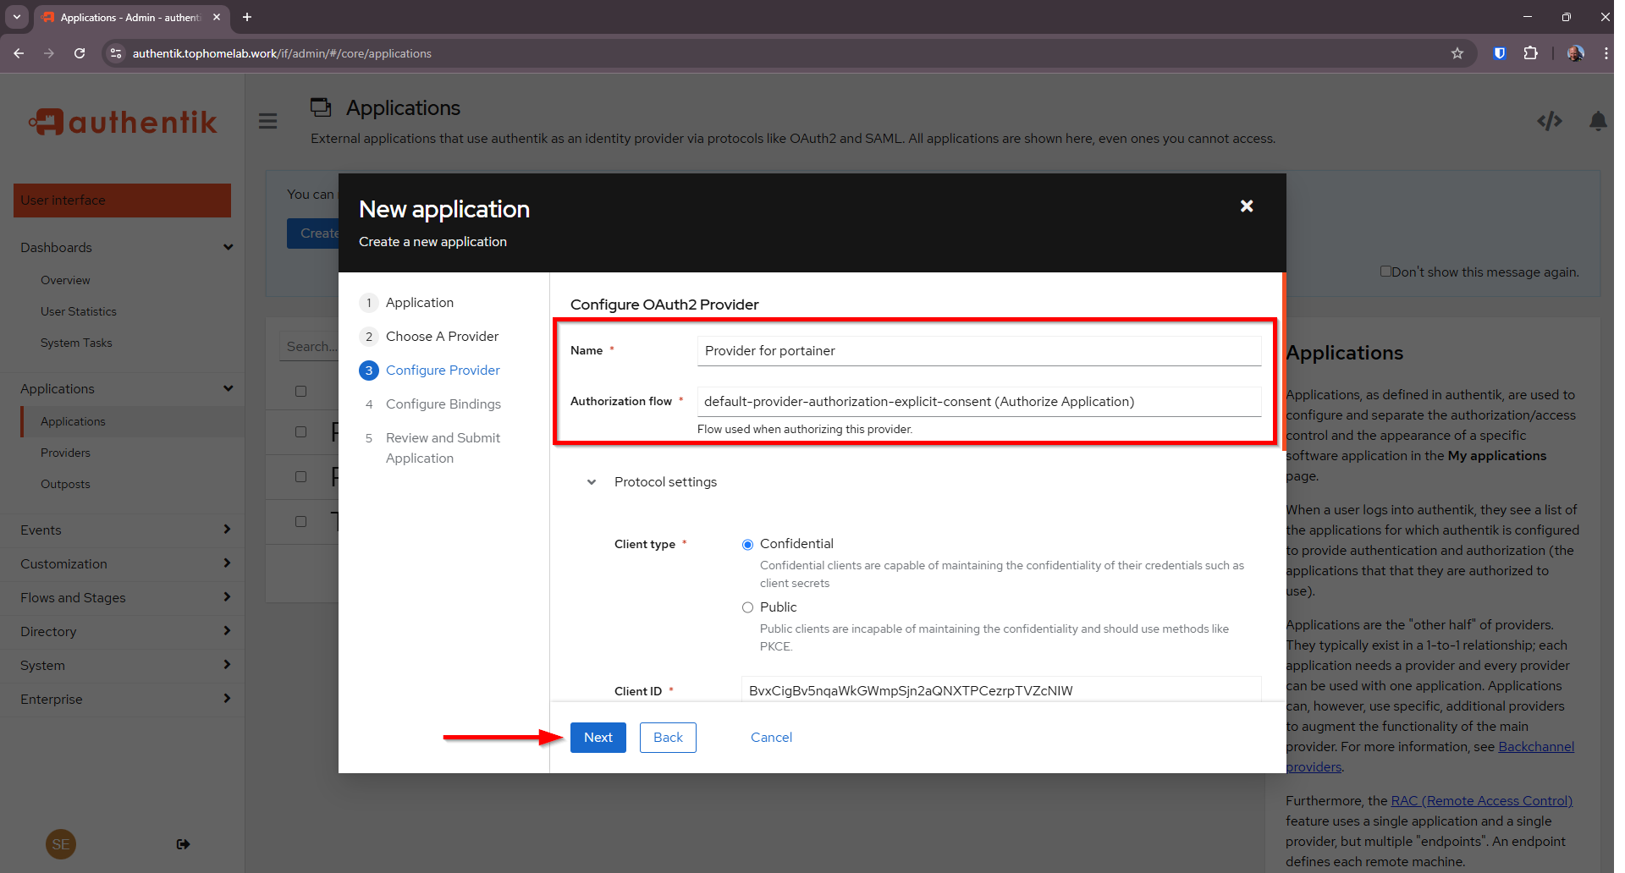Click into the provider Name field

coord(978,351)
